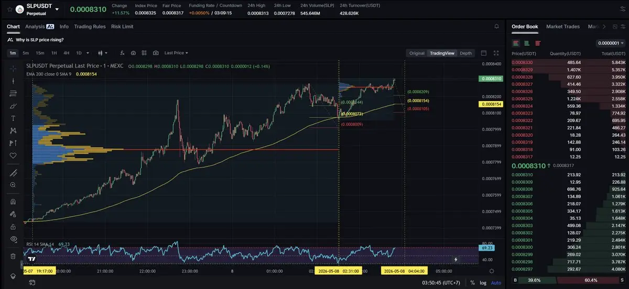Open the Risk Limit tab
Image resolution: width=629 pixels, height=289 pixels.
122,26
